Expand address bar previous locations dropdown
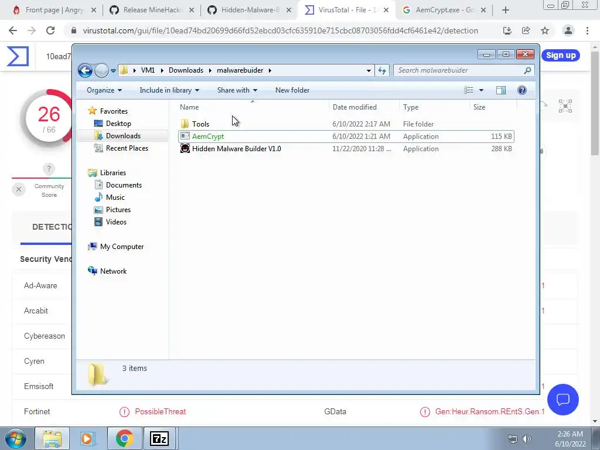This screenshot has width=600, height=450. click(x=369, y=70)
